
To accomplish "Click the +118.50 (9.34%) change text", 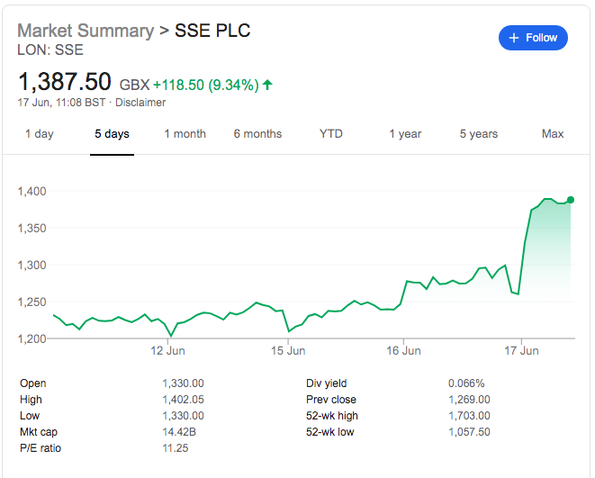I will tap(205, 85).
